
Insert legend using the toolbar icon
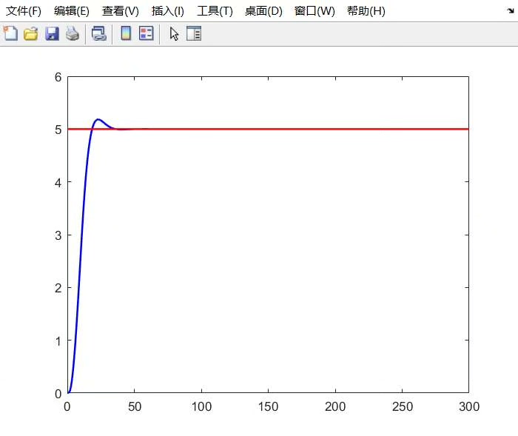coord(147,33)
